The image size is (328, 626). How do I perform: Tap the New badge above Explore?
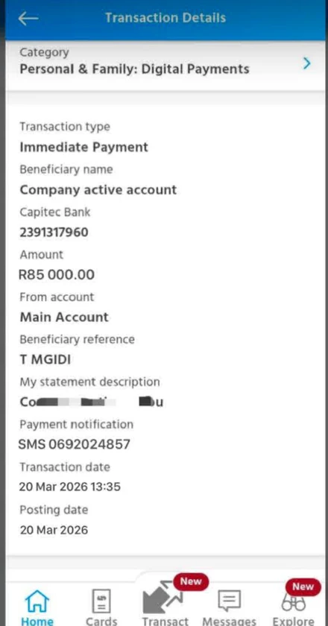(303, 587)
